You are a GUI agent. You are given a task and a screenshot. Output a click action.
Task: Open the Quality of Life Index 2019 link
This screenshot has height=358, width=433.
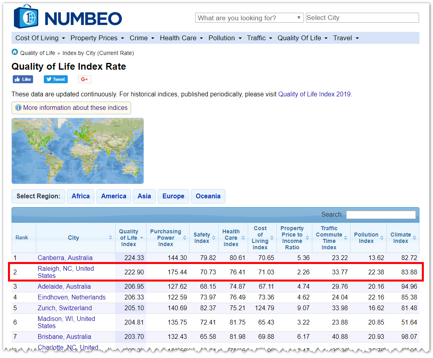[x=314, y=94]
